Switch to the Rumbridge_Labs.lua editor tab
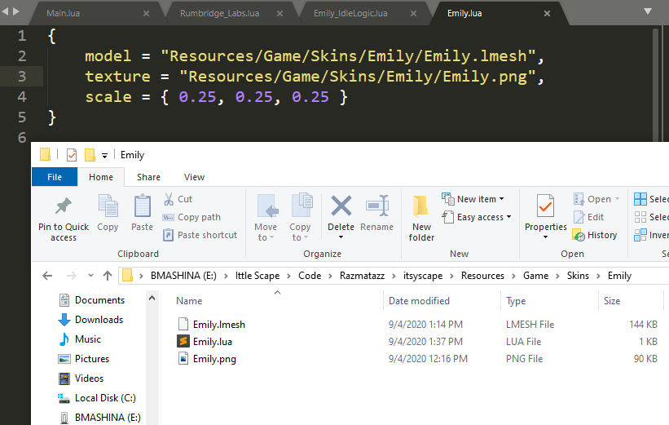Viewport: 669px width, 425px height. tap(222, 13)
